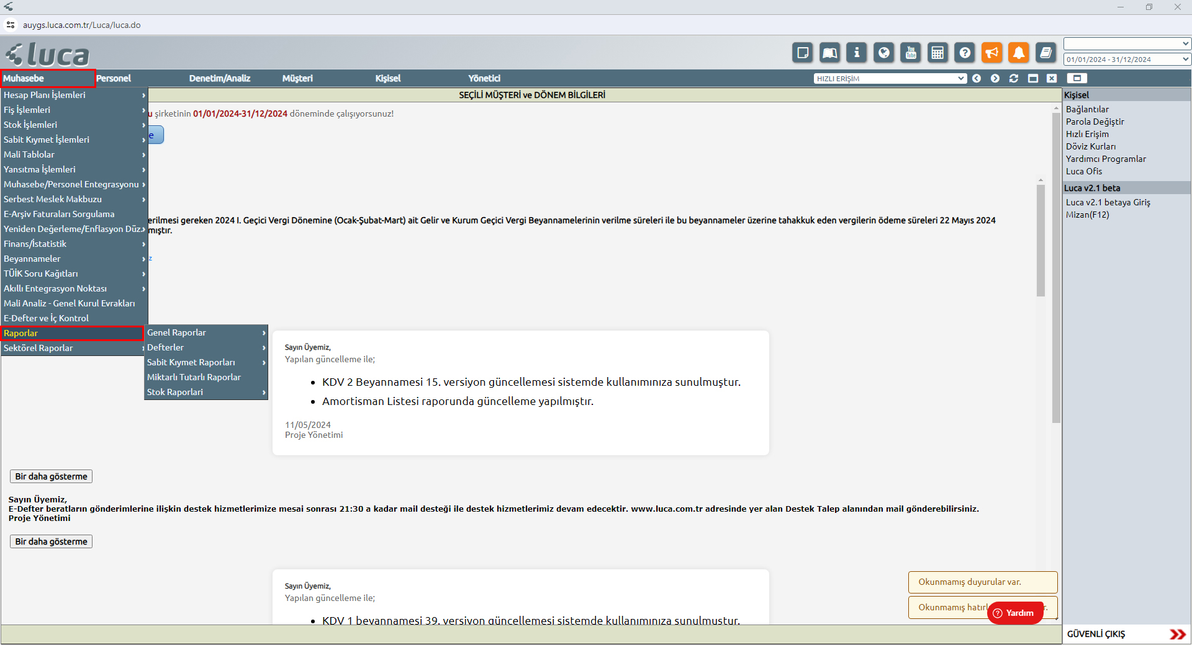Expand Fiş İşlemleri submenu

[74, 110]
